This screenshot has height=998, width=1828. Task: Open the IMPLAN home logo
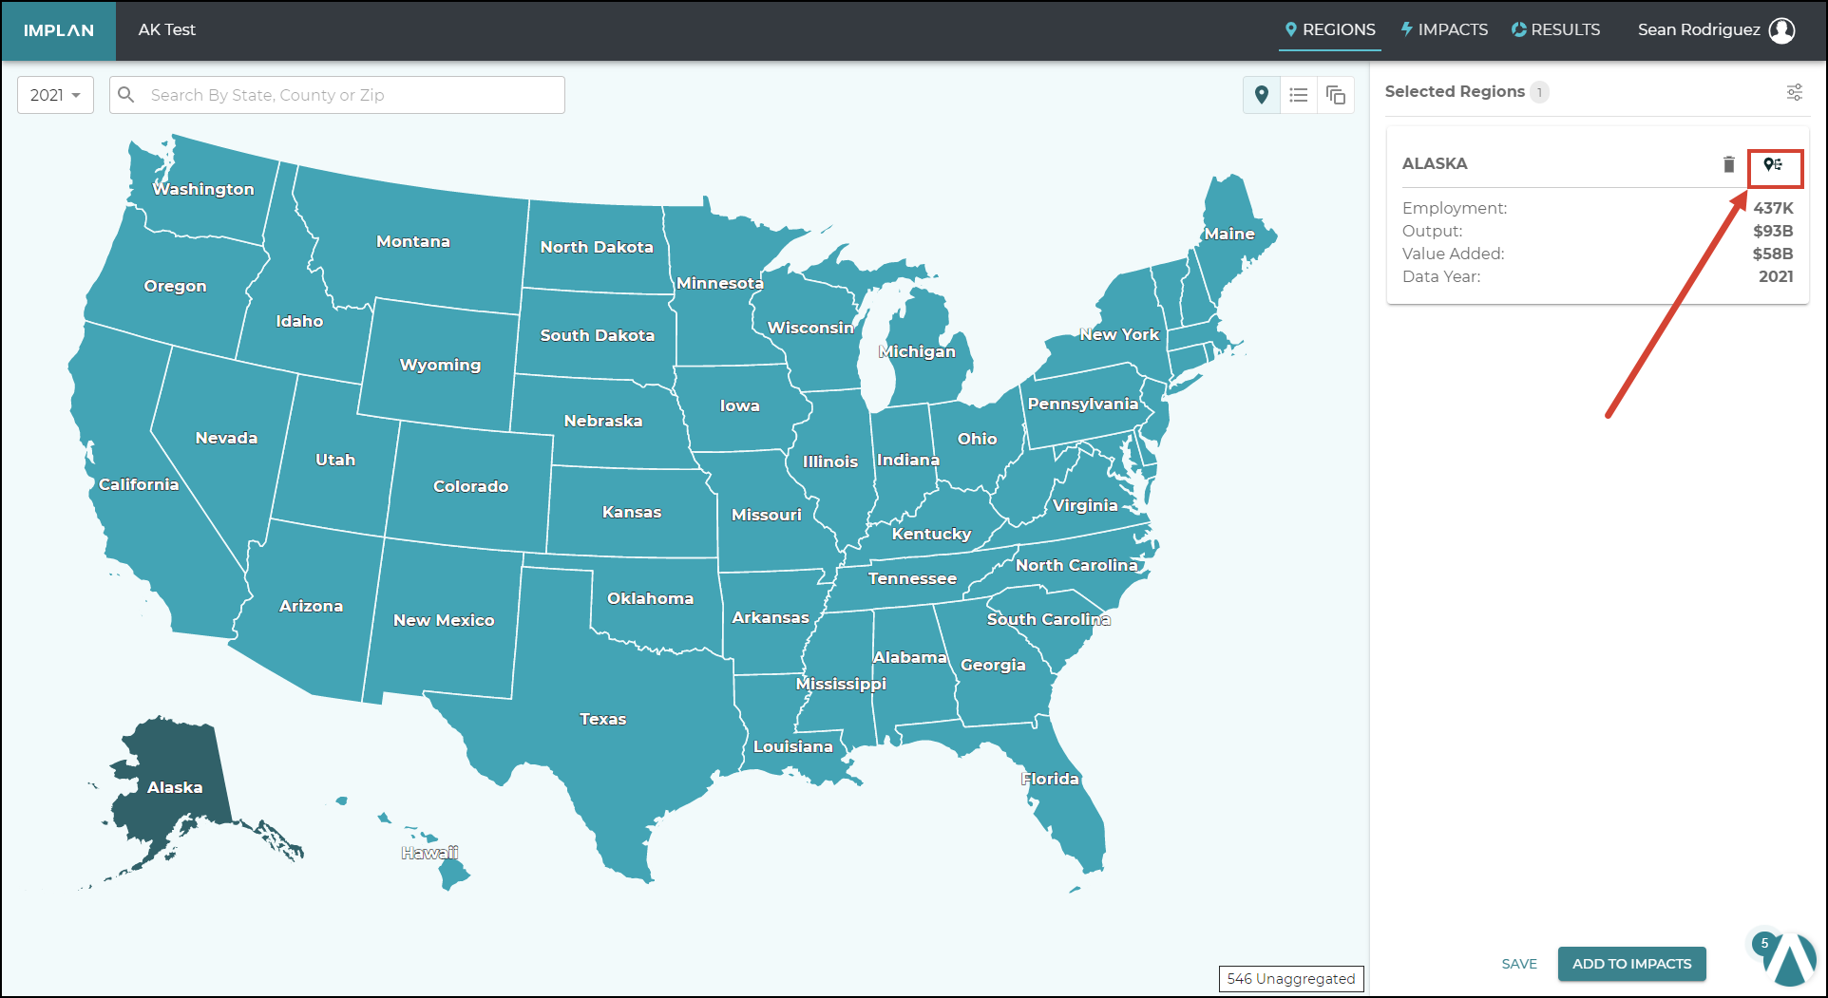[58, 29]
